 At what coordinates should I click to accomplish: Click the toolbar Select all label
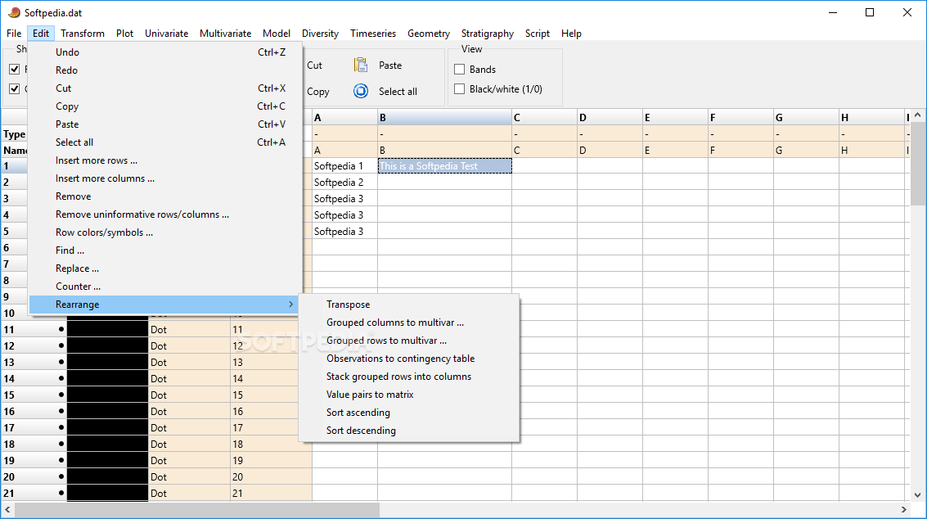pyautogui.click(x=398, y=91)
